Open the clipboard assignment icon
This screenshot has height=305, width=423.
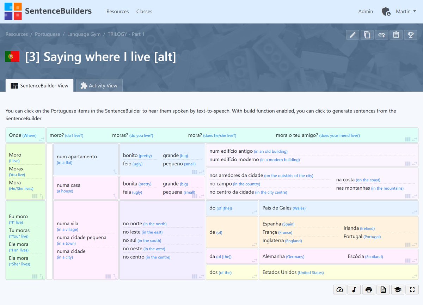tap(396, 35)
